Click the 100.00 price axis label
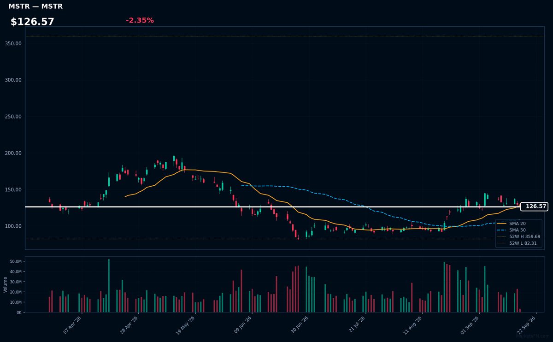Viewport: 553px width, 342px height. tap(14, 226)
